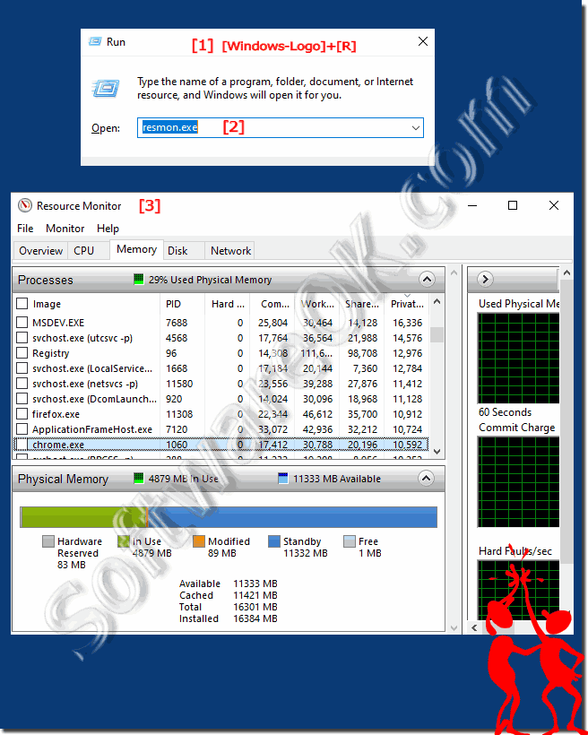The height and width of the screenshot is (735, 588).
Task: Collapse the Processes section
Action: (427, 280)
